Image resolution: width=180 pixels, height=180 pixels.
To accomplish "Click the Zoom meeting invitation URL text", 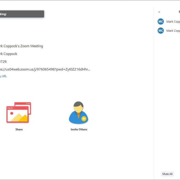I will click(x=45, y=69).
